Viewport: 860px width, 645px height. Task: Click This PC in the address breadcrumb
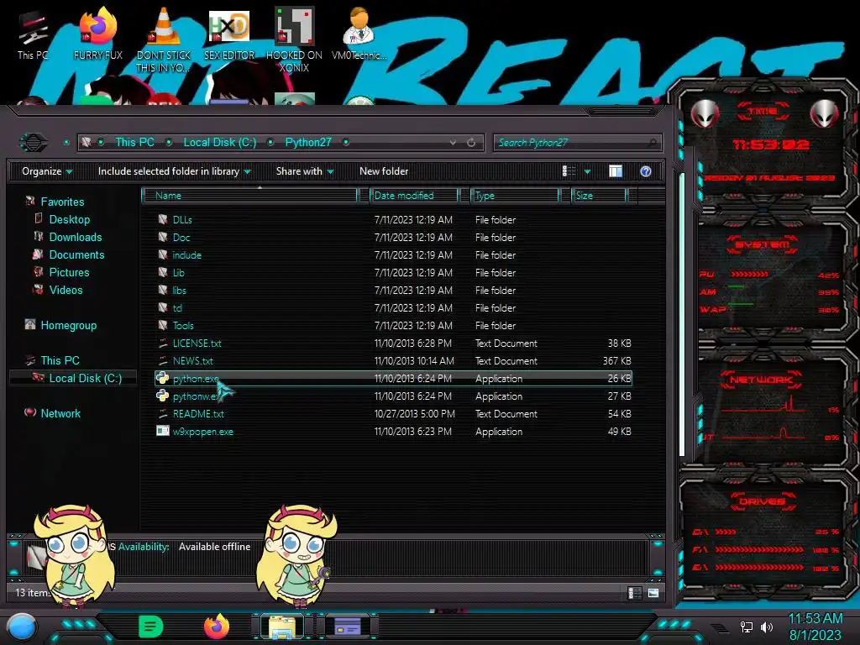click(x=134, y=143)
